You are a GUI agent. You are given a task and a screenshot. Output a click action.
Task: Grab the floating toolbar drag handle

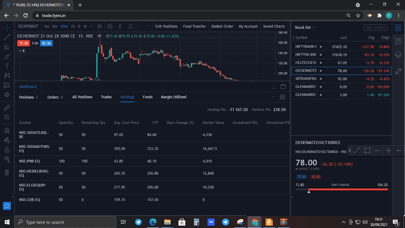(x=350, y=151)
